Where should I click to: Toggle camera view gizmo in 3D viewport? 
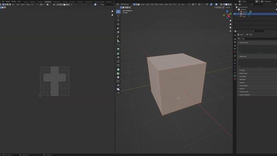click(x=230, y=28)
